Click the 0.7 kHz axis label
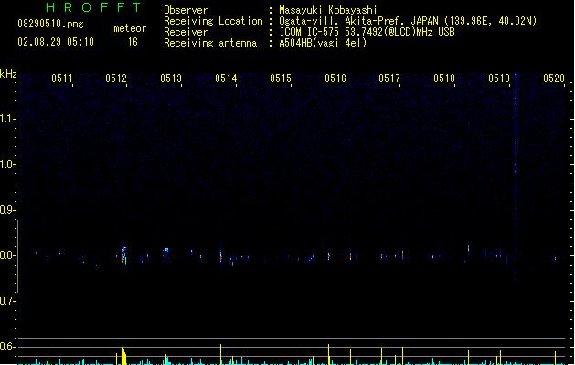This screenshot has width=575, height=365. 7,301
